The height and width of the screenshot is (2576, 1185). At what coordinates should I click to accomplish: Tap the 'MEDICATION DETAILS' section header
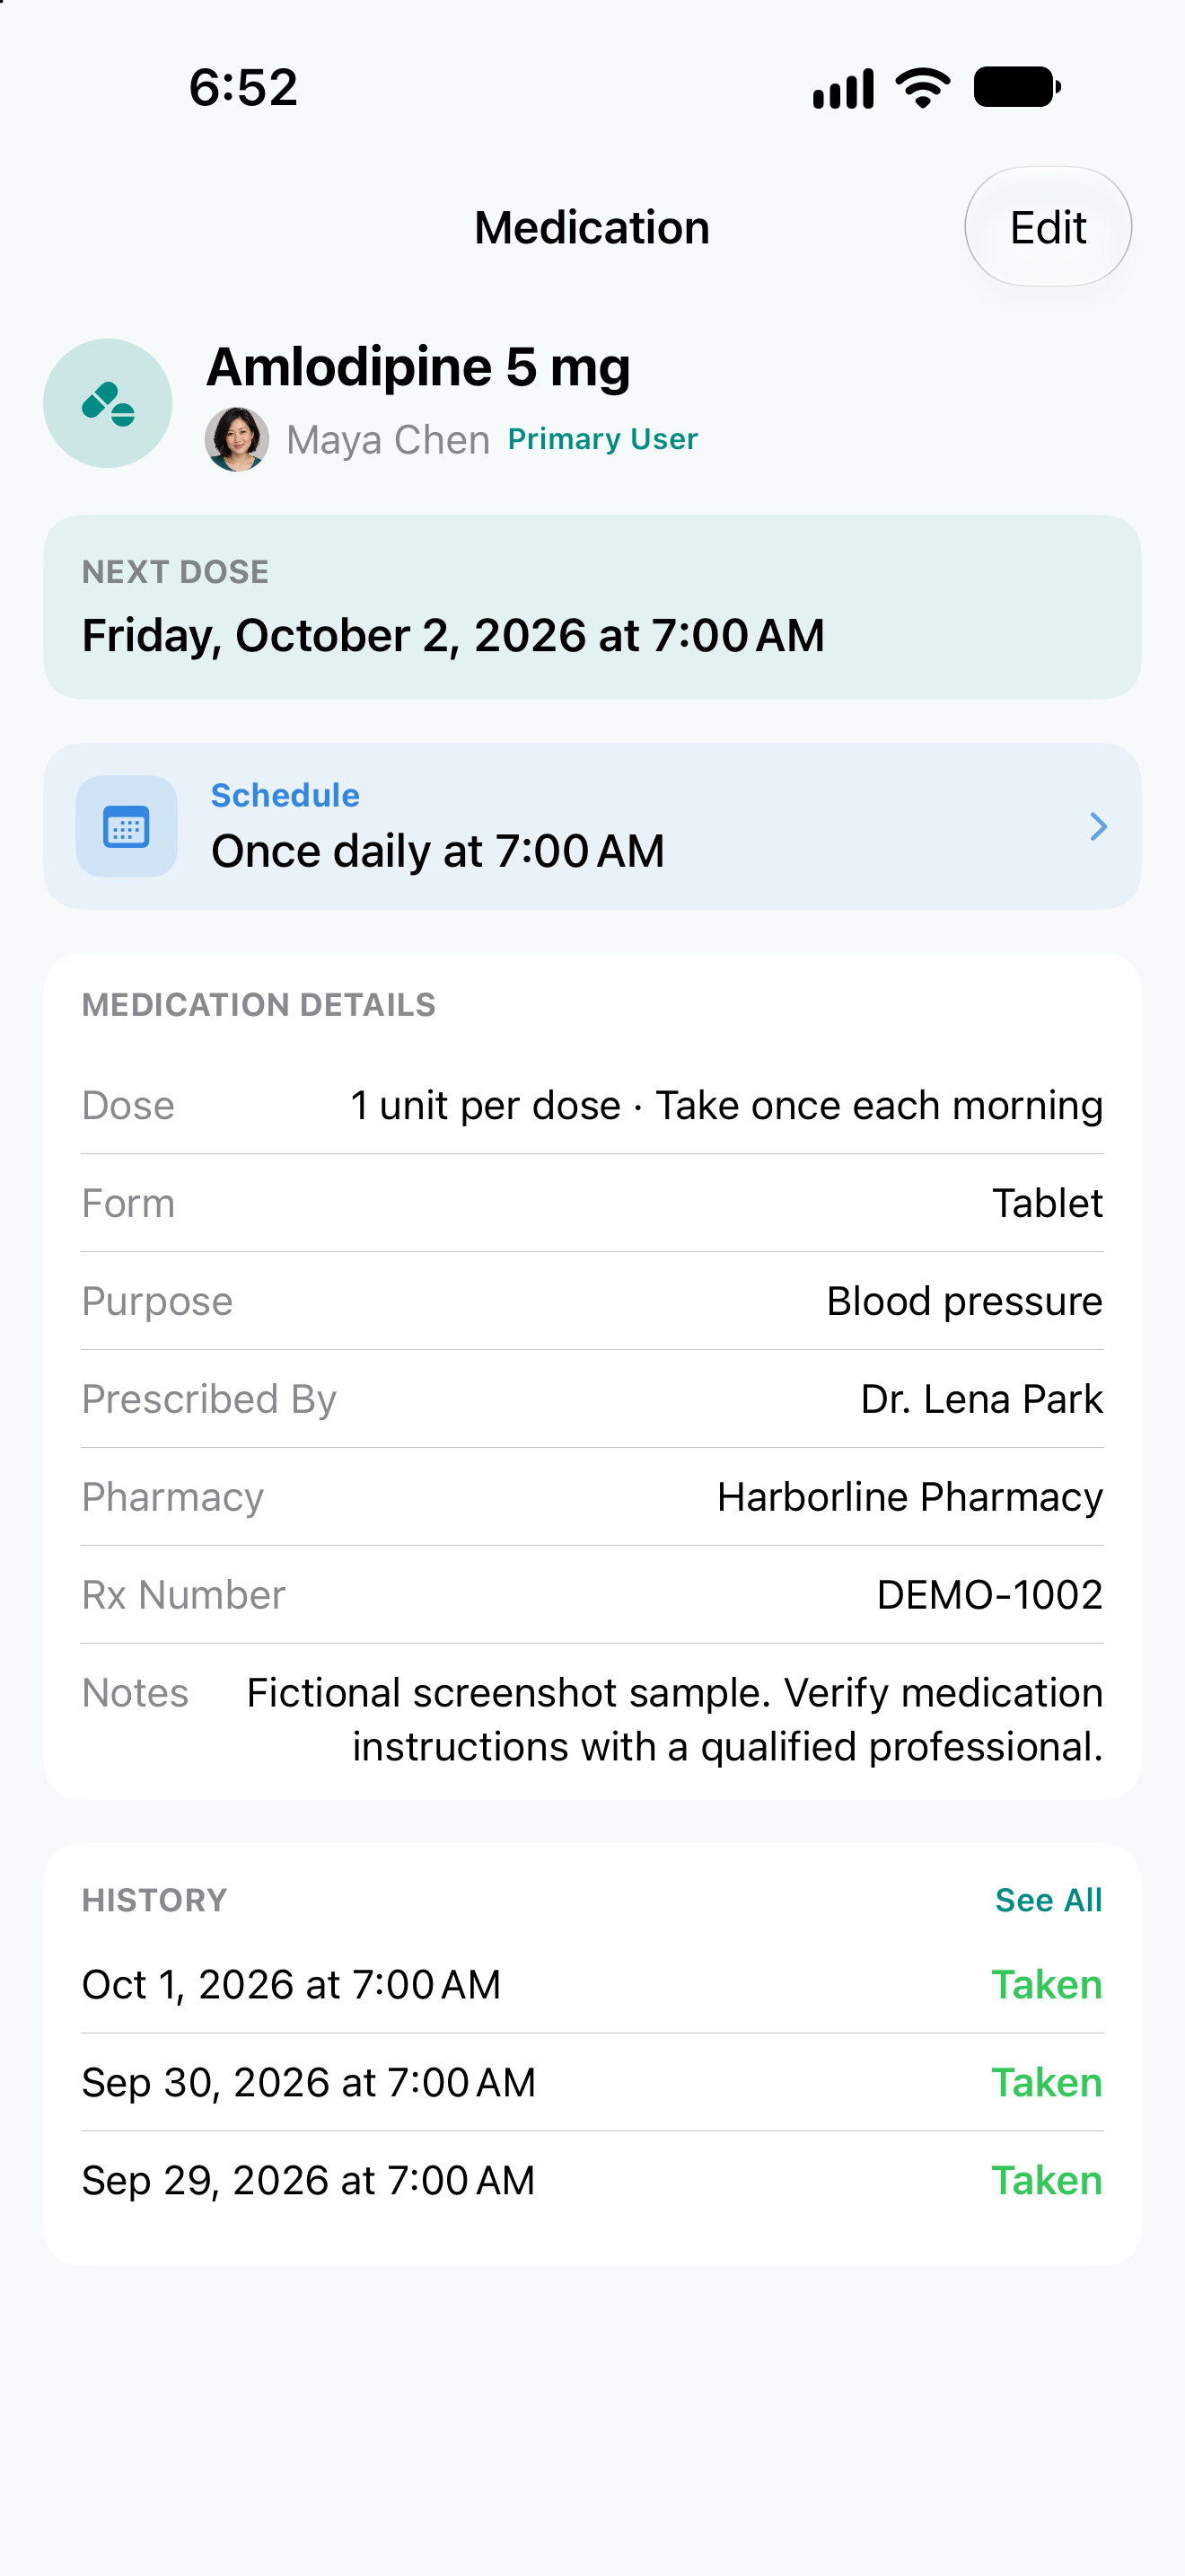[259, 1005]
